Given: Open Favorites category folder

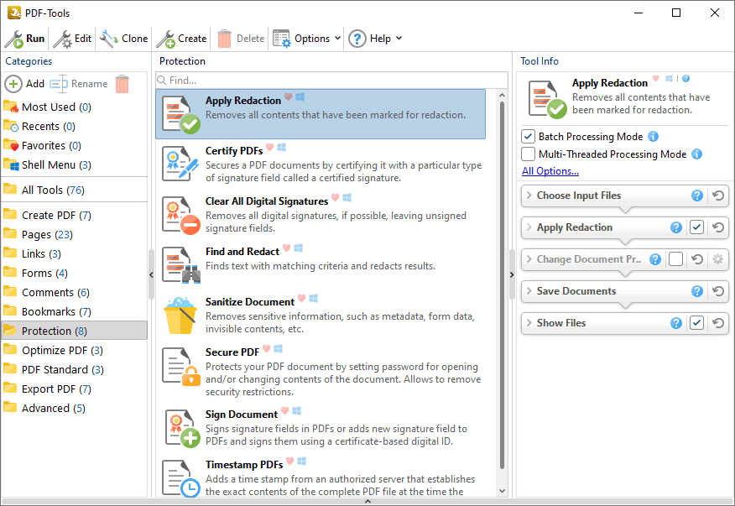Looking at the screenshot, I should click(x=42, y=145).
